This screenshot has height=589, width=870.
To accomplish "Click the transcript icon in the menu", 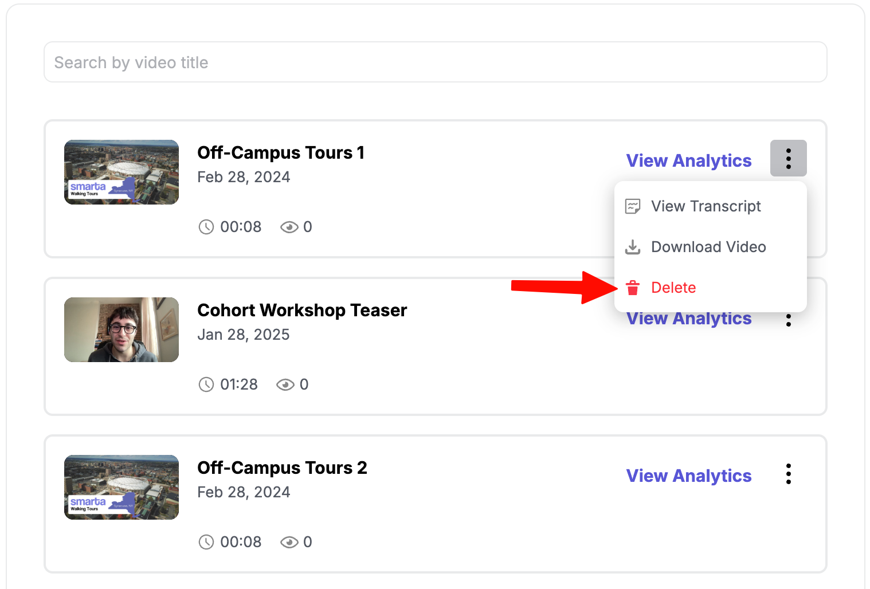I will pos(633,206).
